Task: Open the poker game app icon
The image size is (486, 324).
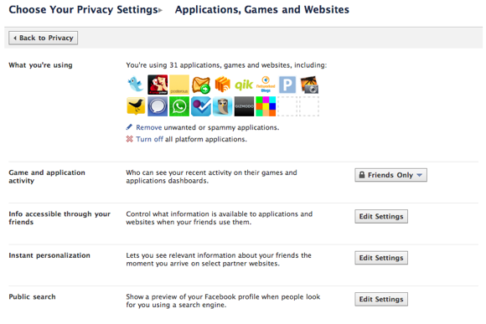Action: tap(158, 85)
